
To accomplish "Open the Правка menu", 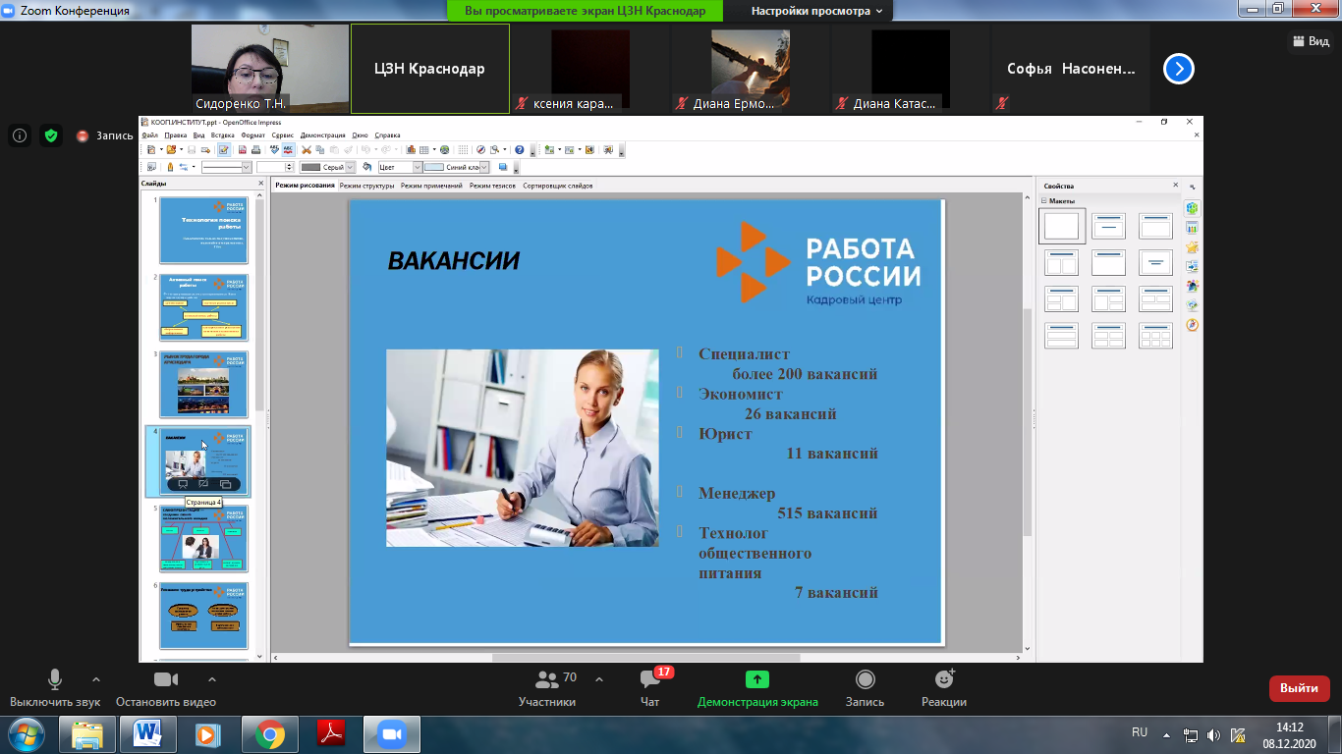I will [x=176, y=135].
